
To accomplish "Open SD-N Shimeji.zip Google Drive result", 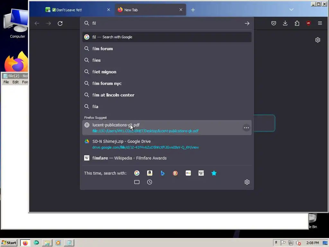I will [167, 144].
